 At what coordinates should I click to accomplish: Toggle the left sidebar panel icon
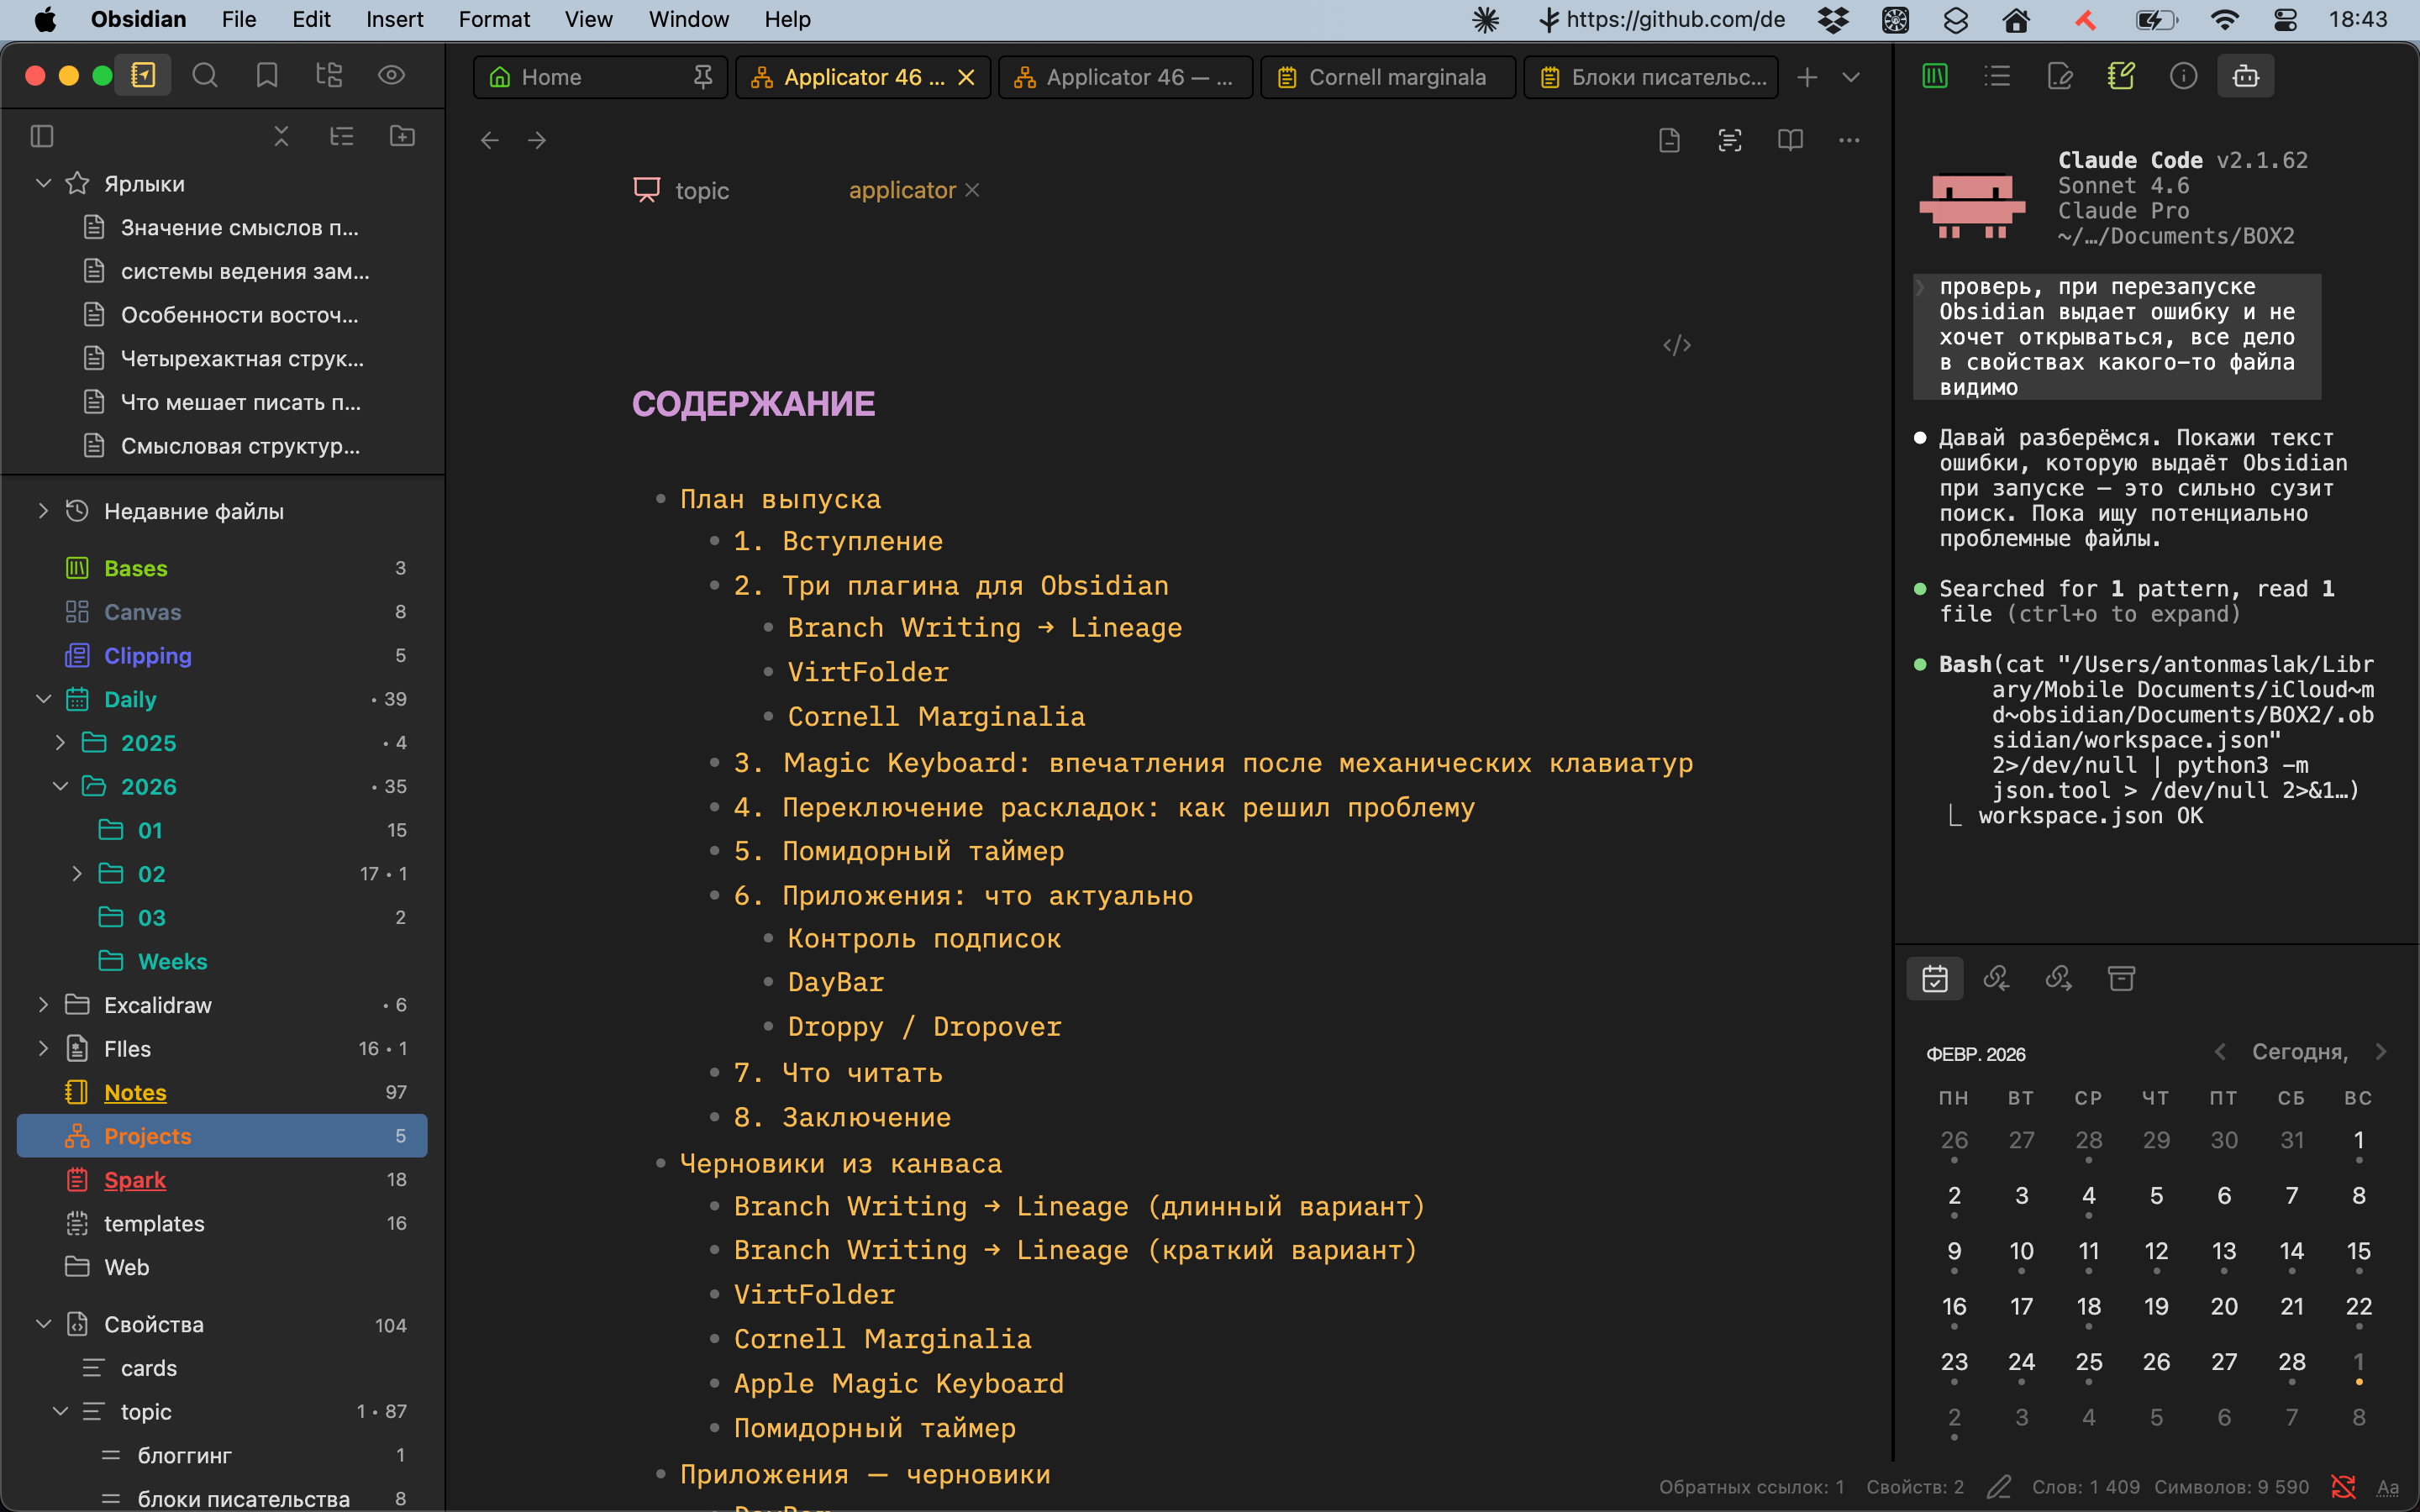[x=42, y=136]
